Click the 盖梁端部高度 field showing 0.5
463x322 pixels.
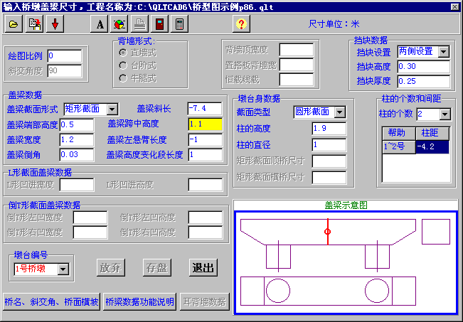(x=77, y=125)
